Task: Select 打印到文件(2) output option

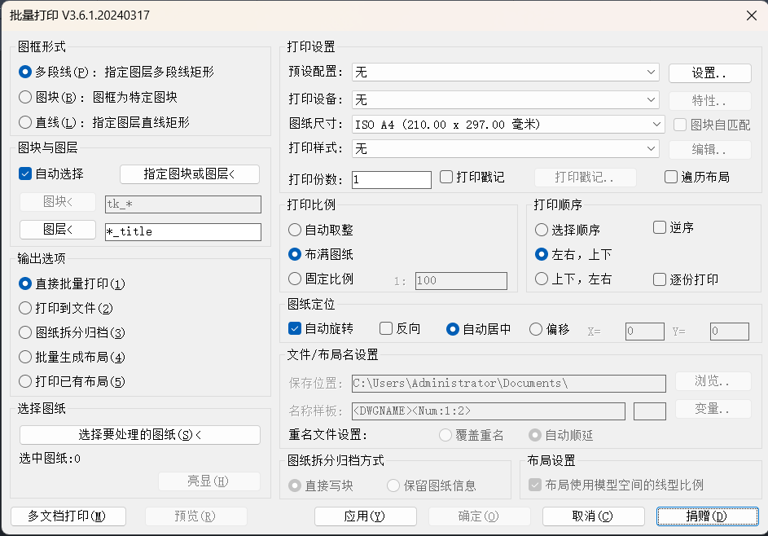Action: click(25, 309)
